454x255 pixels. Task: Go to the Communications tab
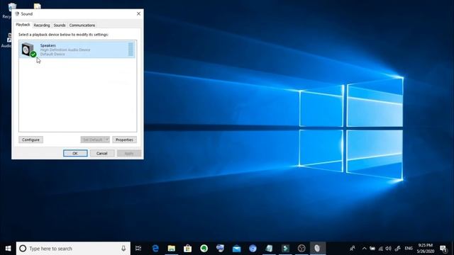click(x=82, y=25)
